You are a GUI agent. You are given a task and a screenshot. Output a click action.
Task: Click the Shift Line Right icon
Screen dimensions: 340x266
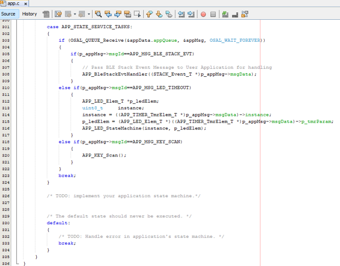[191, 14]
